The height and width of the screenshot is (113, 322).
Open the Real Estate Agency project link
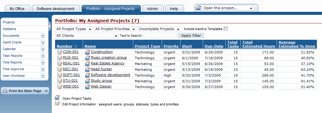(108, 63)
